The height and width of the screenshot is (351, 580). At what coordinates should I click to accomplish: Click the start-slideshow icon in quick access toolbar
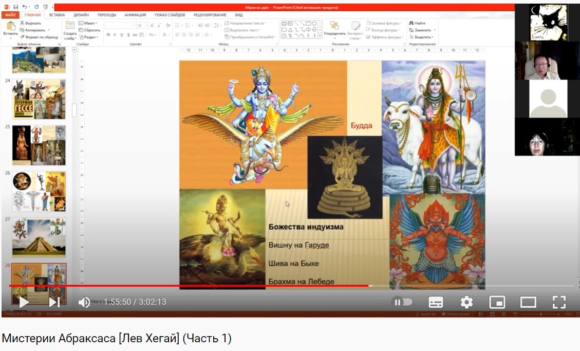click(x=46, y=7)
